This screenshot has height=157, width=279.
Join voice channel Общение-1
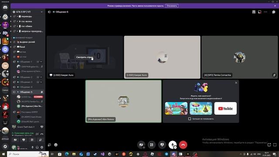(27, 62)
